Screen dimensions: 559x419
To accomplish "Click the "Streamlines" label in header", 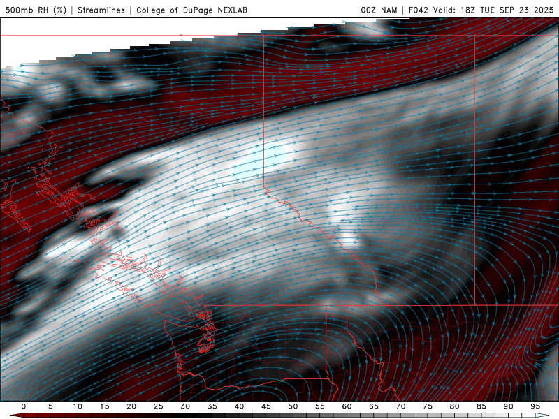I will tap(101, 10).
